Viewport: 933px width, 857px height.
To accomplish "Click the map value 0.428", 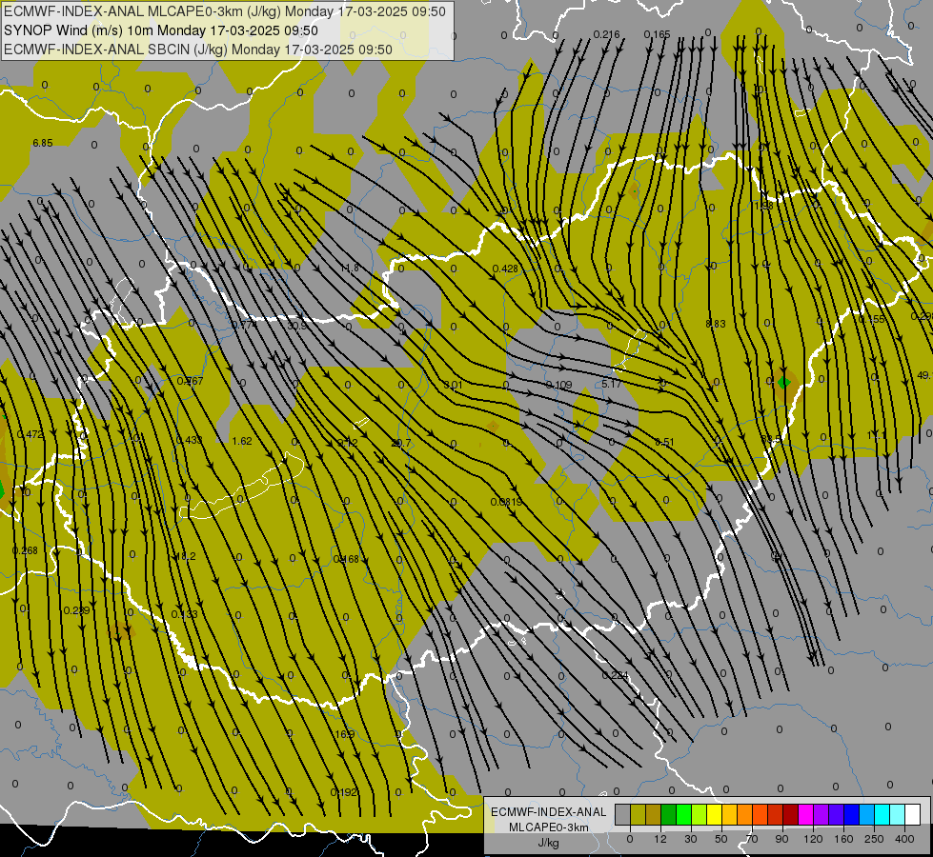I will tap(505, 269).
